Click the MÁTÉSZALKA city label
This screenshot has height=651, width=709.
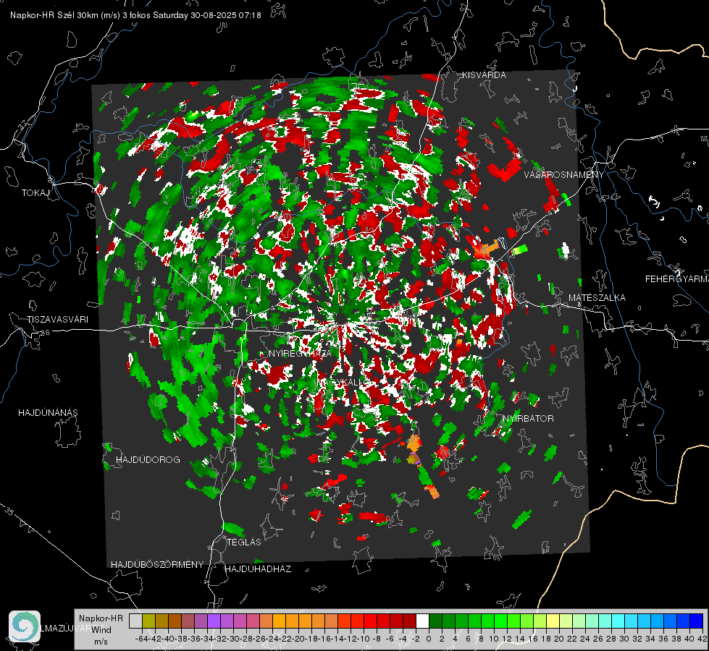click(x=597, y=298)
